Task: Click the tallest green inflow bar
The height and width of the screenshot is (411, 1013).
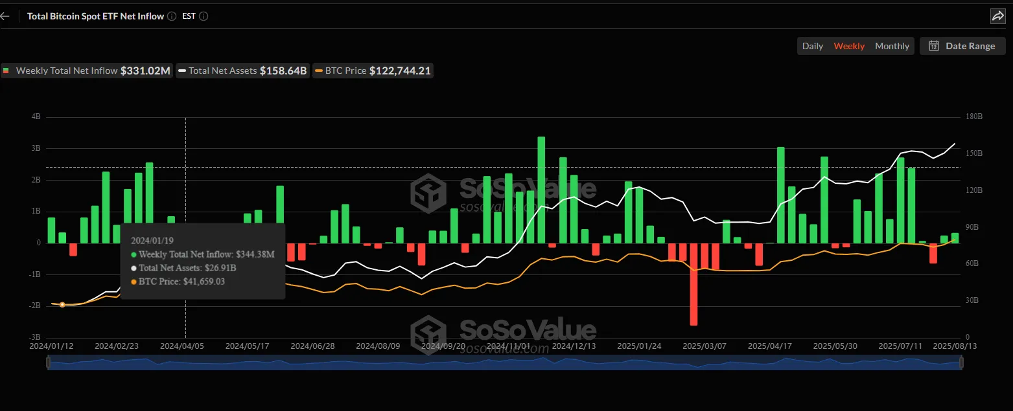Action: [541, 189]
